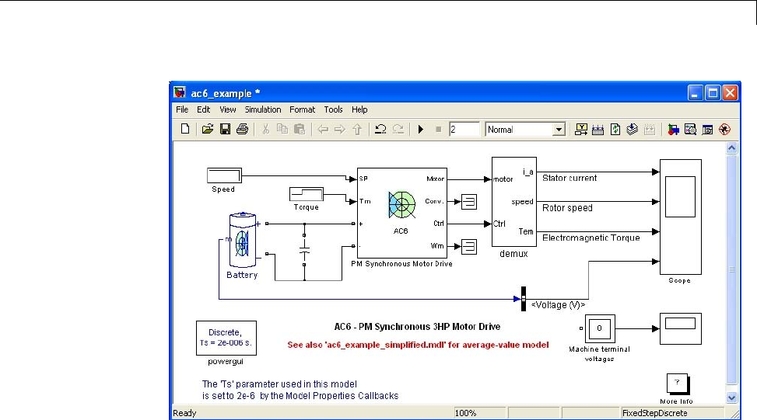The height and width of the screenshot is (420, 757).
Task: Print the model with printer icon
Action: 243,129
